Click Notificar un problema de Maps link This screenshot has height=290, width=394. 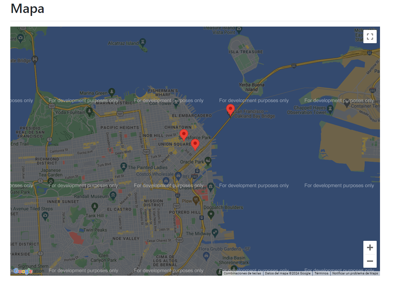coord(355,273)
